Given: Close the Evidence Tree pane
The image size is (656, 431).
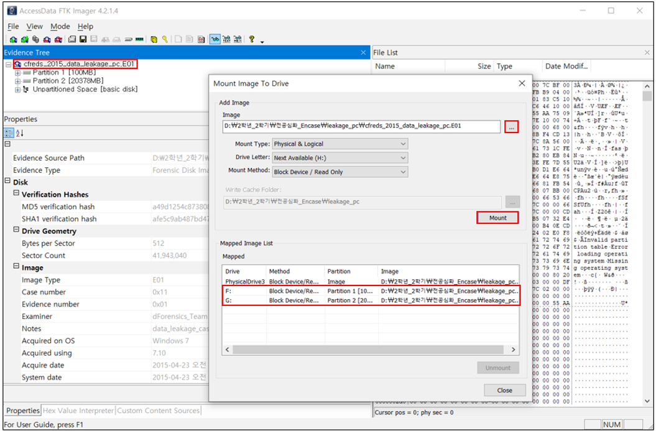Looking at the screenshot, I should pyautogui.click(x=363, y=52).
